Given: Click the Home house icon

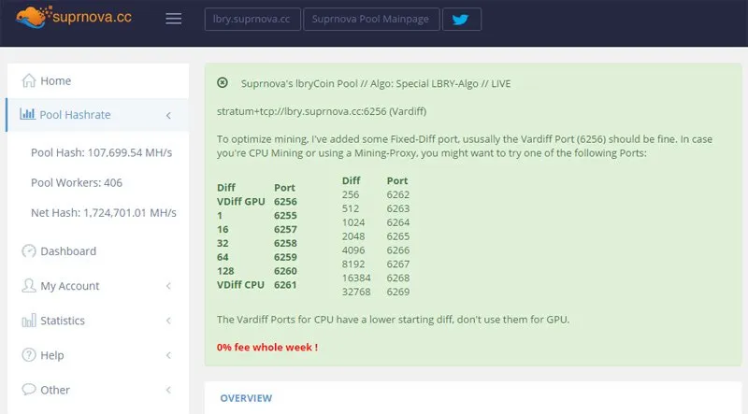Looking at the screenshot, I should [x=29, y=80].
